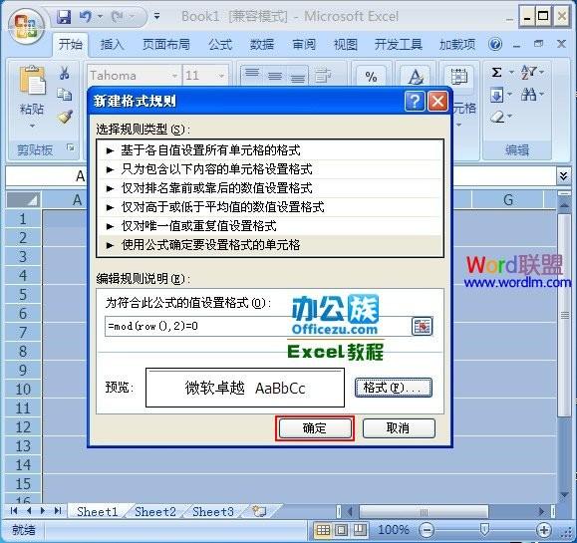This screenshot has height=543, width=577.
Task: Open the Paste clipboard icon
Action: click(x=32, y=81)
